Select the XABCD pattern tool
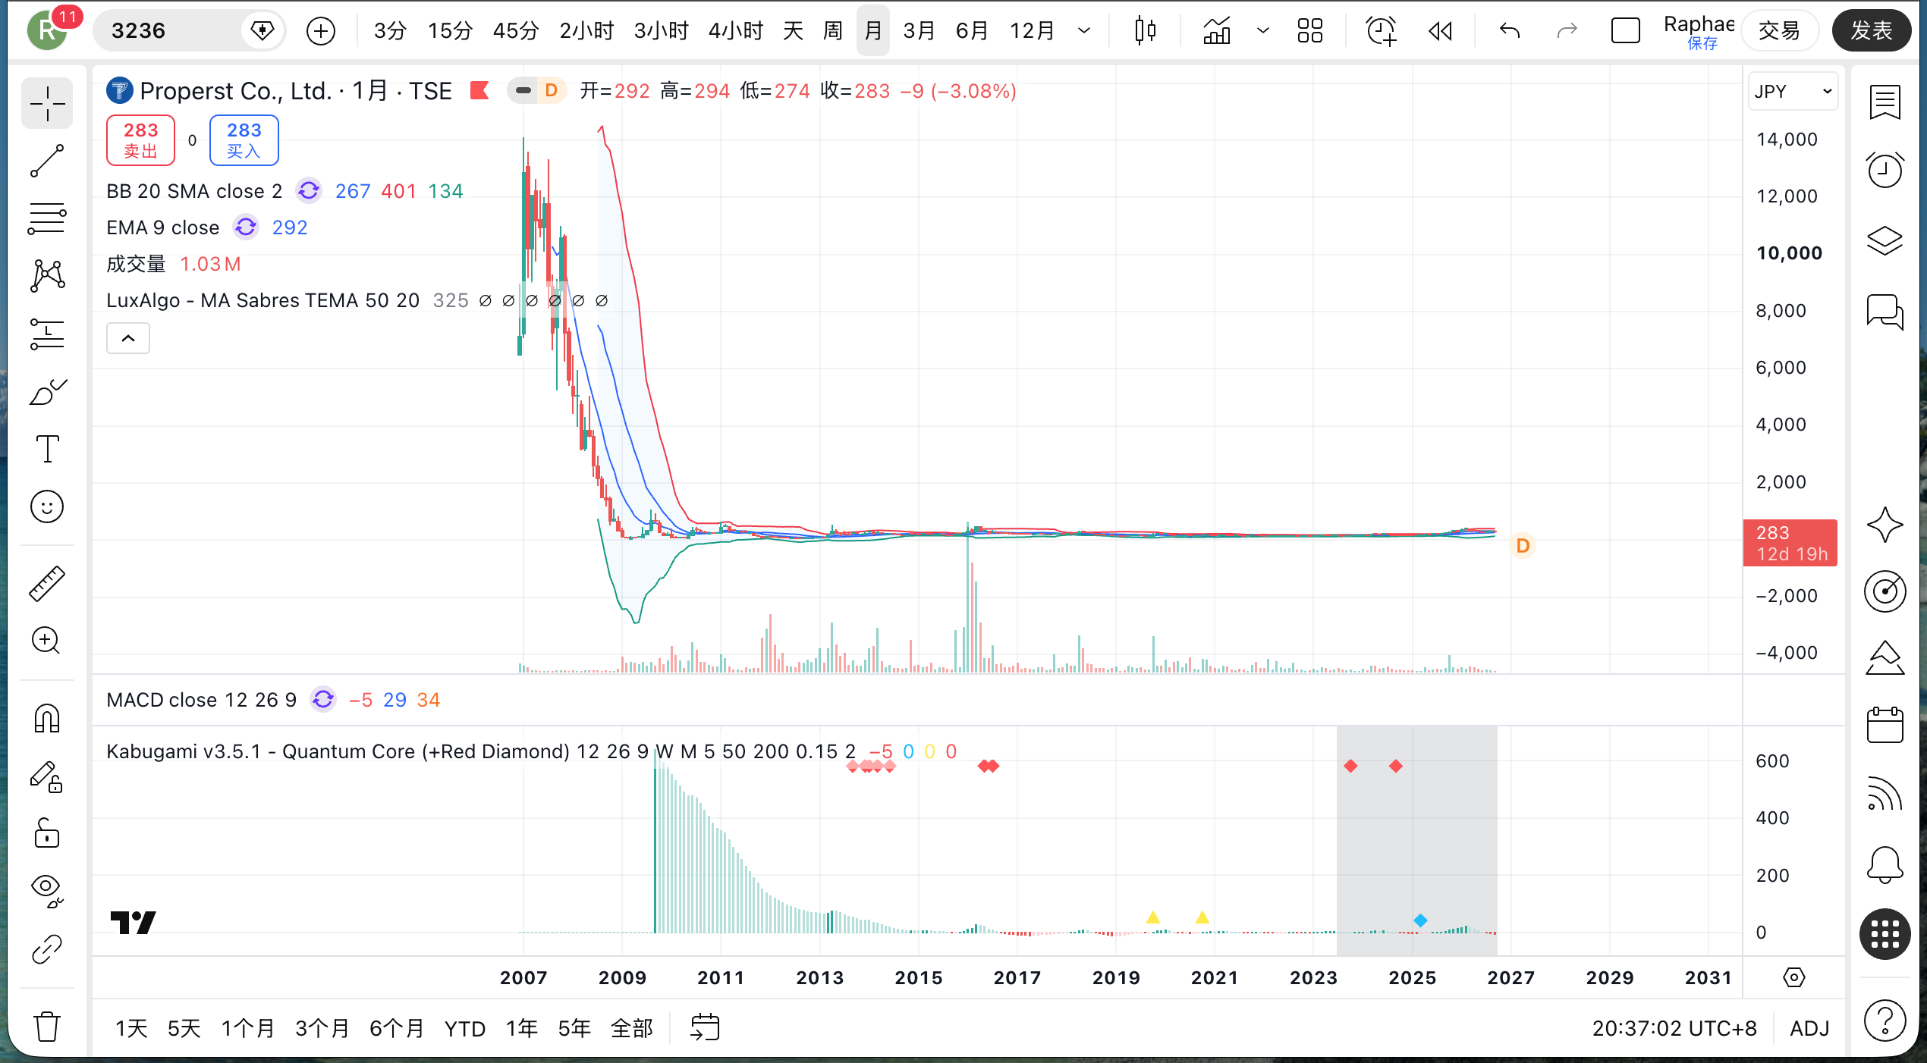 47,276
